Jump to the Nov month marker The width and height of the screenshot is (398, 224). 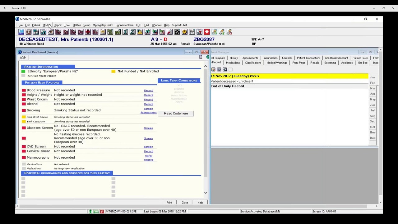point(373,133)
